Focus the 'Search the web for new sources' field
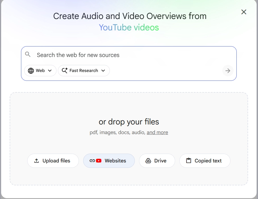Viewport: 258px width, 199px height. point(129,55)
